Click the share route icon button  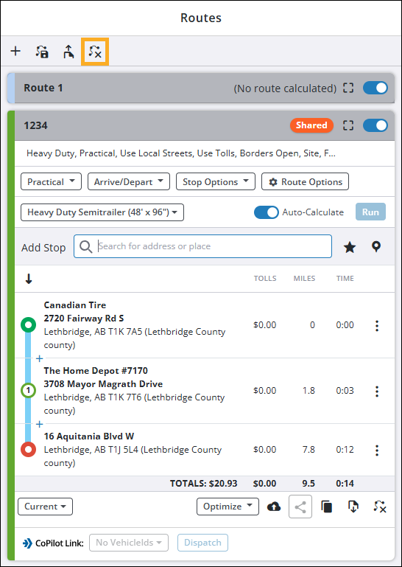pyautogui.click(x=300, y=507)
